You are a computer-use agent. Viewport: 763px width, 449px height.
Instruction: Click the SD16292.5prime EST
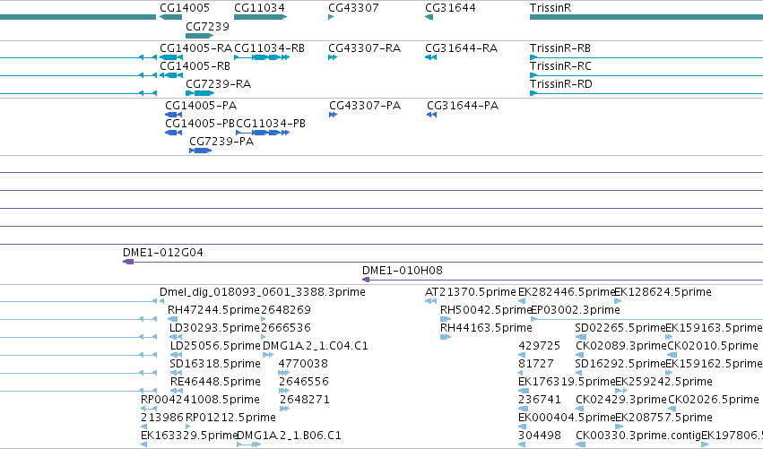[579, 373]
